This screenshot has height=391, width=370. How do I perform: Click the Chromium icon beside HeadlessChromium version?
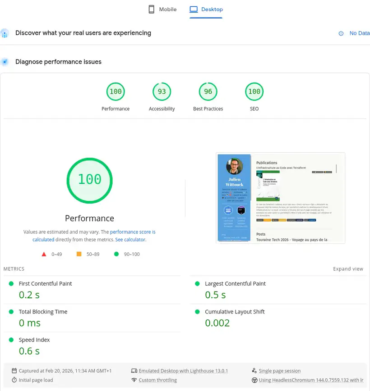(254, 380)
